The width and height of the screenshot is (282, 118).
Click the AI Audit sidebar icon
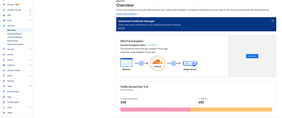[4, 5]
